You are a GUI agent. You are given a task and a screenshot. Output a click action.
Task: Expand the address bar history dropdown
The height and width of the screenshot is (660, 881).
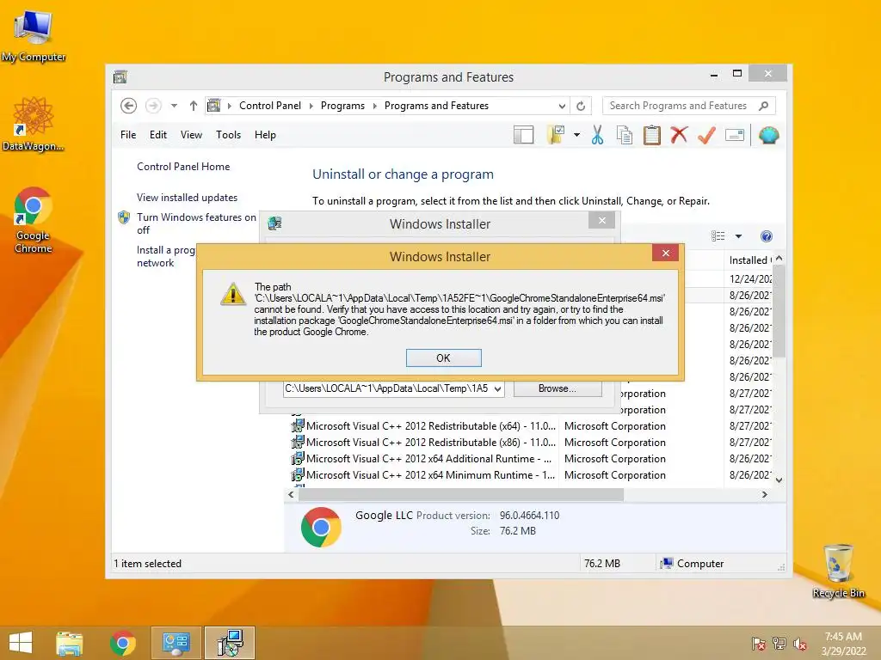point(562,106)
